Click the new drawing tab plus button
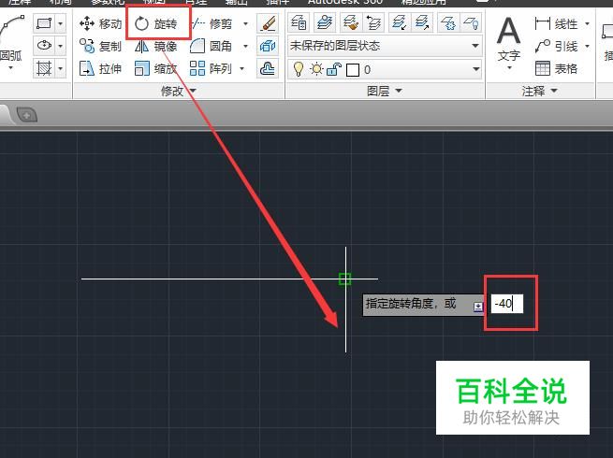The height and width of the screenshot is (458, 613). (x=27, y=115)
